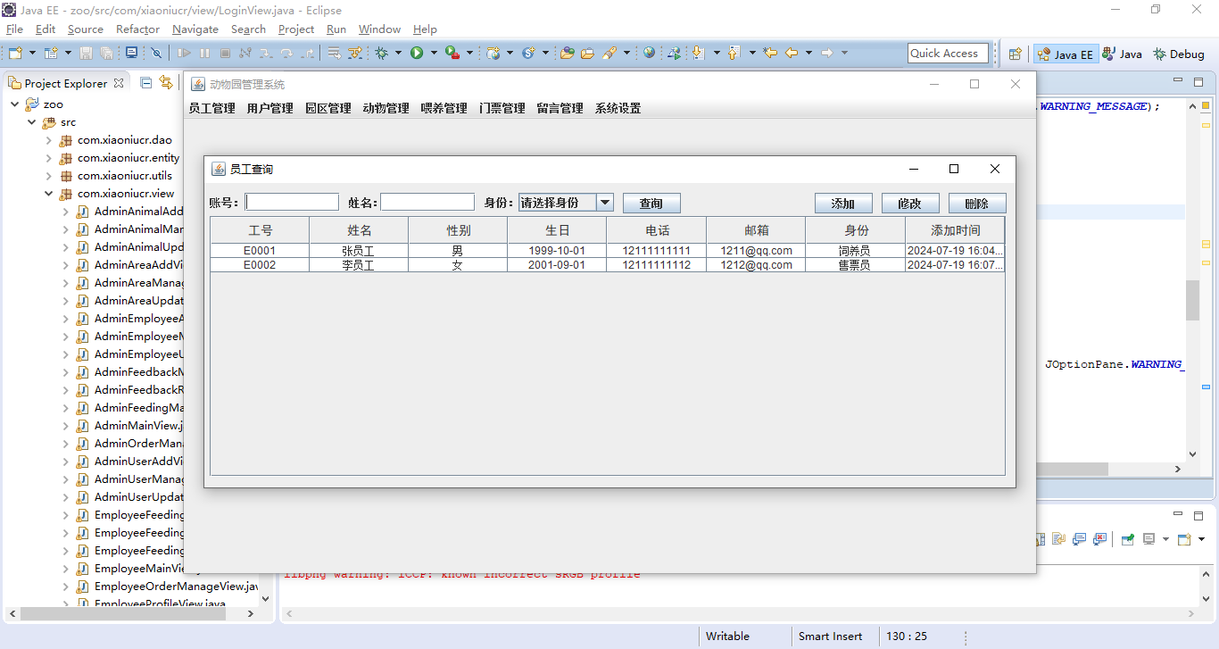Switch to the Java EE perspective

click(x=1066, y=54)
